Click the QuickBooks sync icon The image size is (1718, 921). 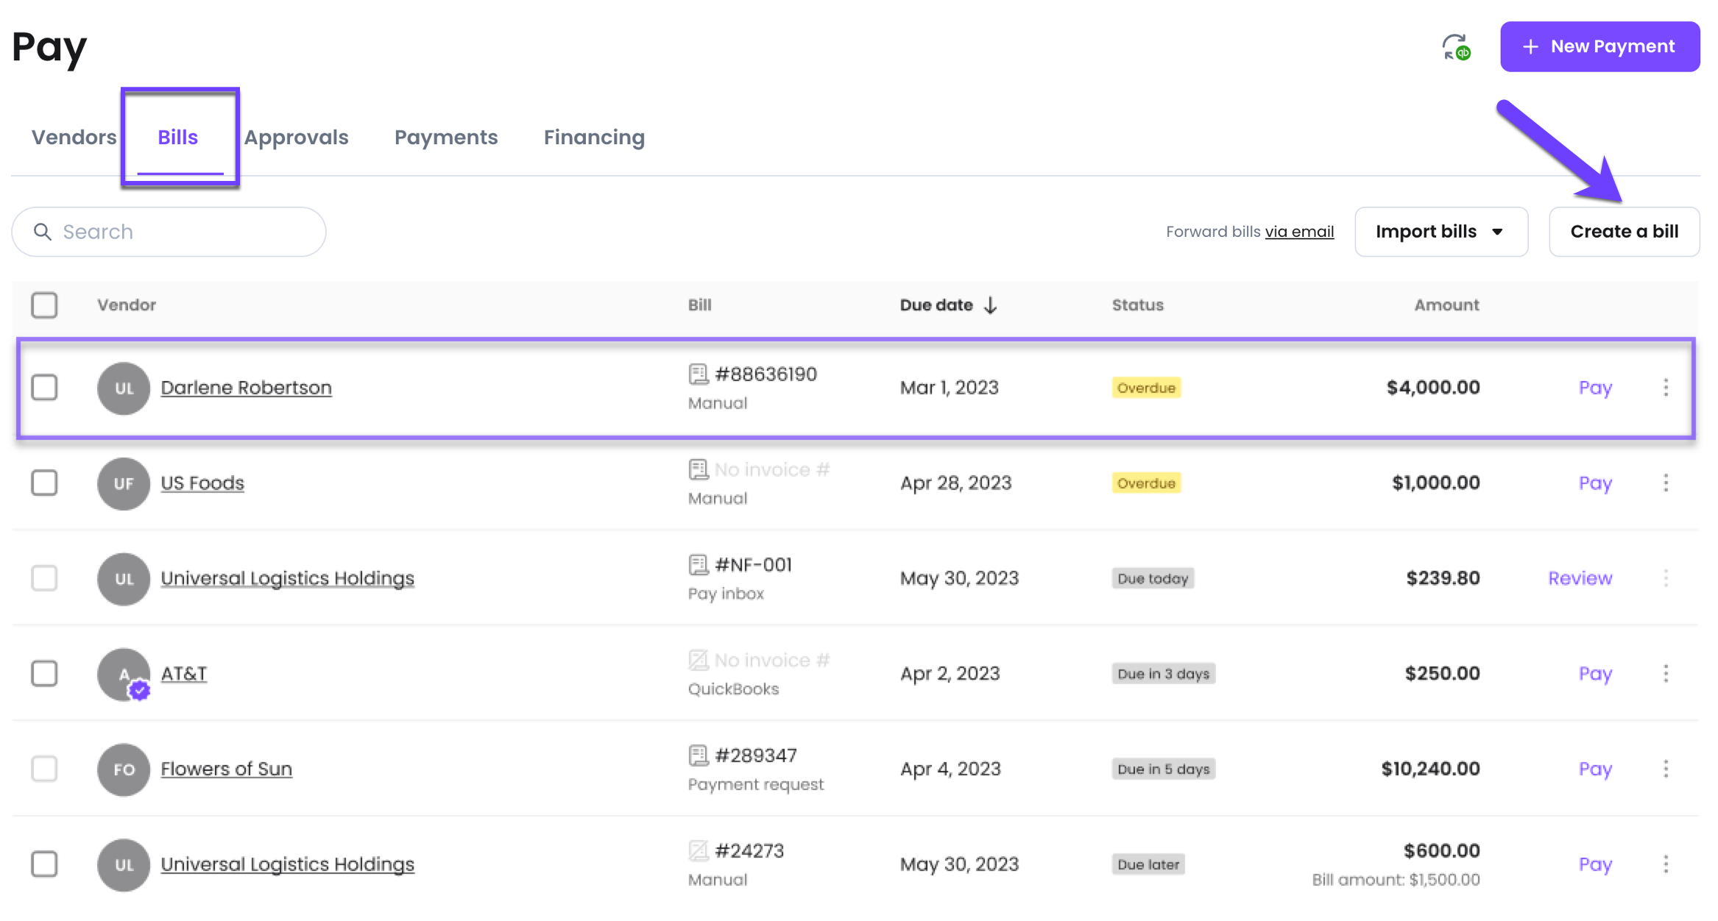pos(1455,47)
